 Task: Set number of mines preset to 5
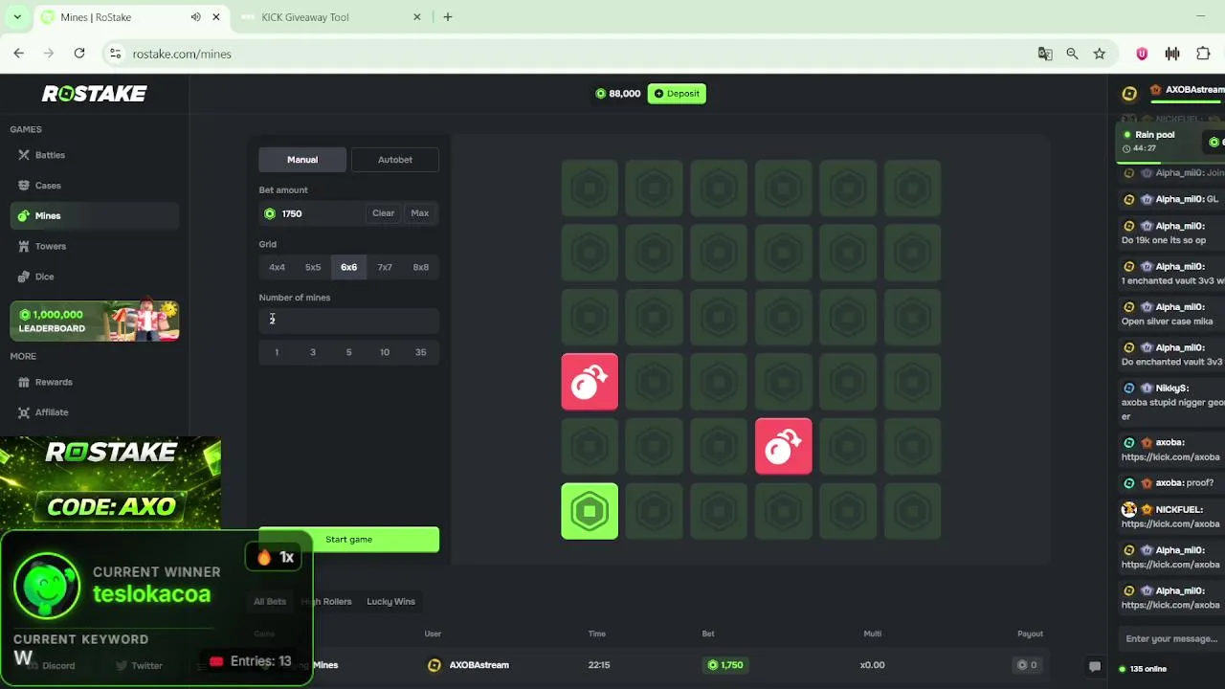348,352
